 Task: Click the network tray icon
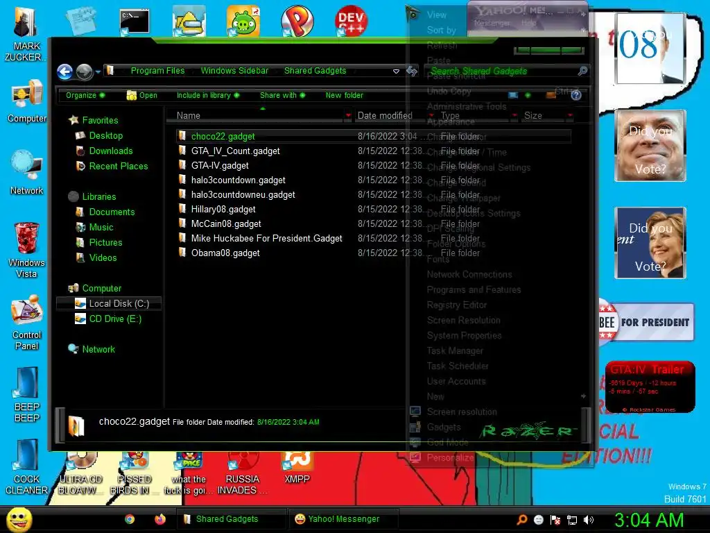[x=572, y=519]
